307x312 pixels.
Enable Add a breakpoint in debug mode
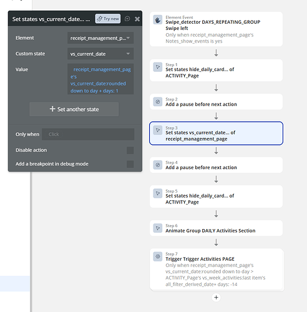[130, 164]
